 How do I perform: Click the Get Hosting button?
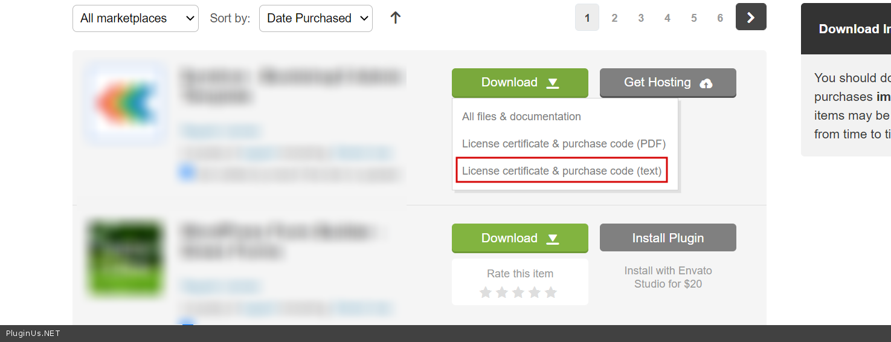[x=667, y=83]
